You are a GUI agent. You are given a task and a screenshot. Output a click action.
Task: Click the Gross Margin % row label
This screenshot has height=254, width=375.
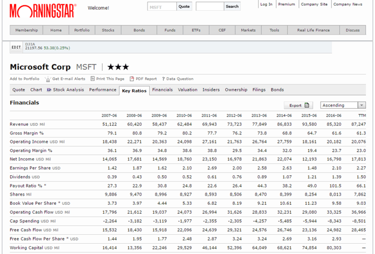tap(27, 133)
